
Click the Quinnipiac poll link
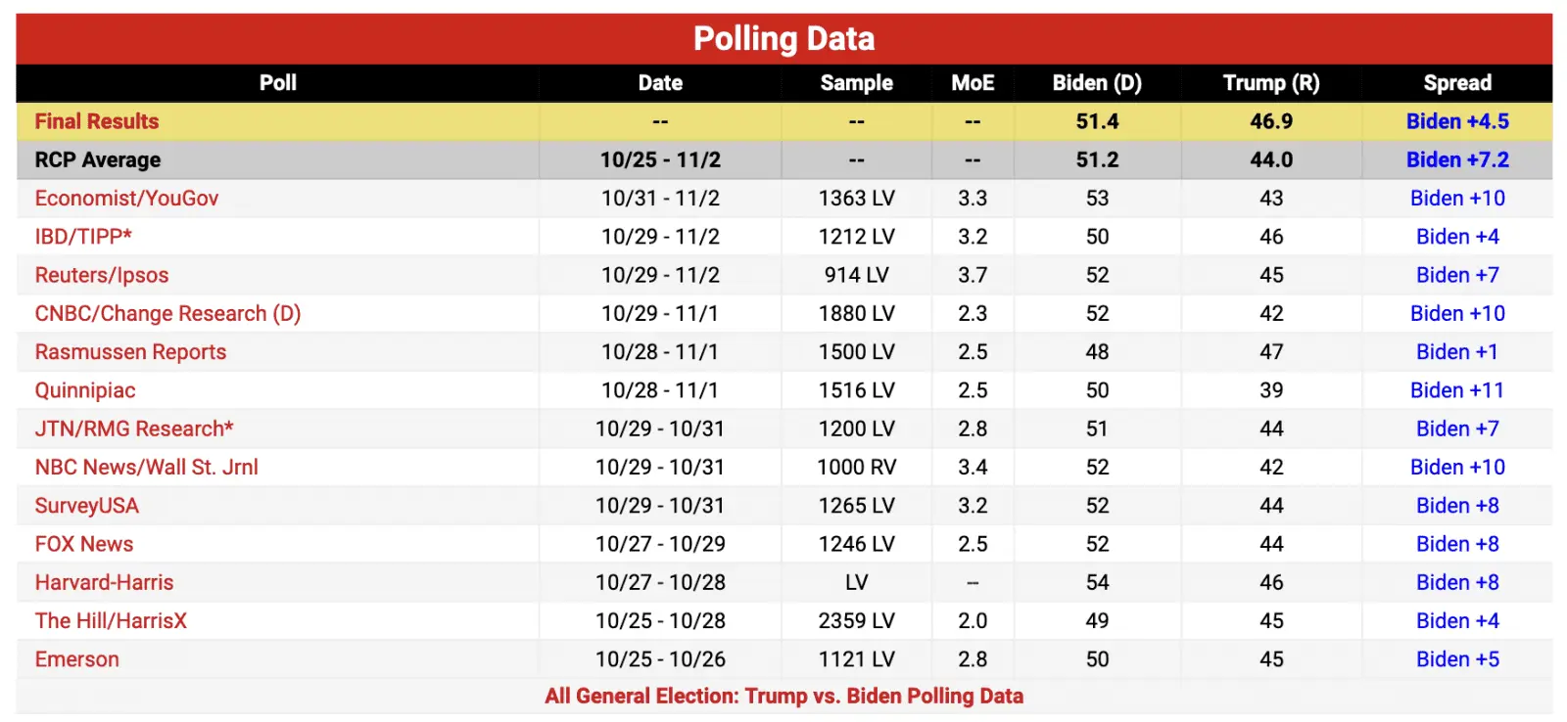click(85, 390)
